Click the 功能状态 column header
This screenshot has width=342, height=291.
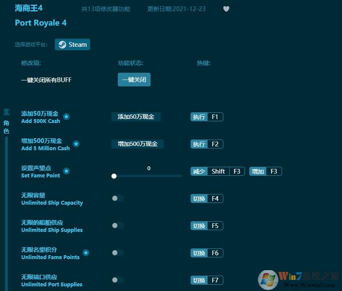[131, 63]
